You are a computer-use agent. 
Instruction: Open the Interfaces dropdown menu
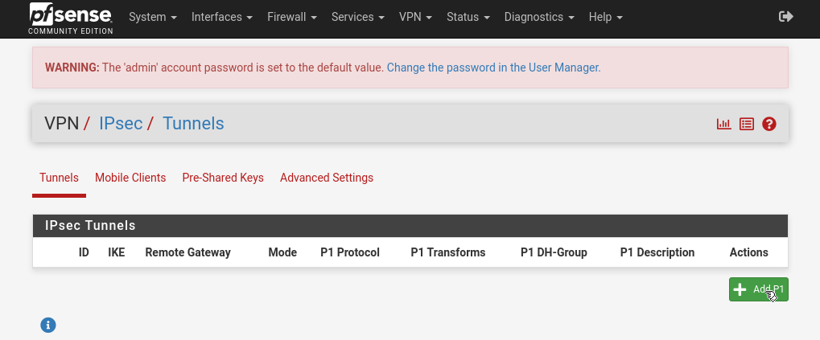click(221, 17)
